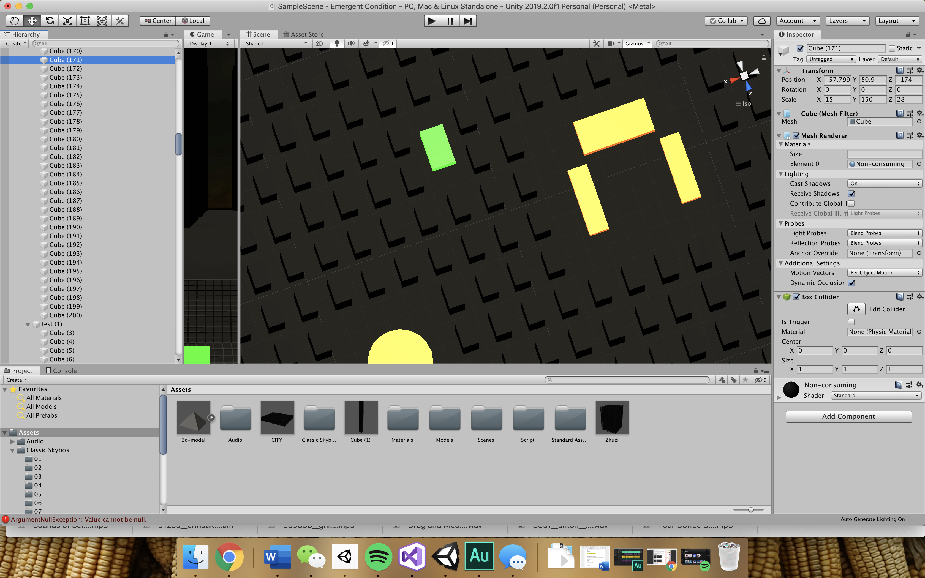Step one frame forward
Image resolution: width=925 pixels, height=578 pixels.
(x=467, y=21)
